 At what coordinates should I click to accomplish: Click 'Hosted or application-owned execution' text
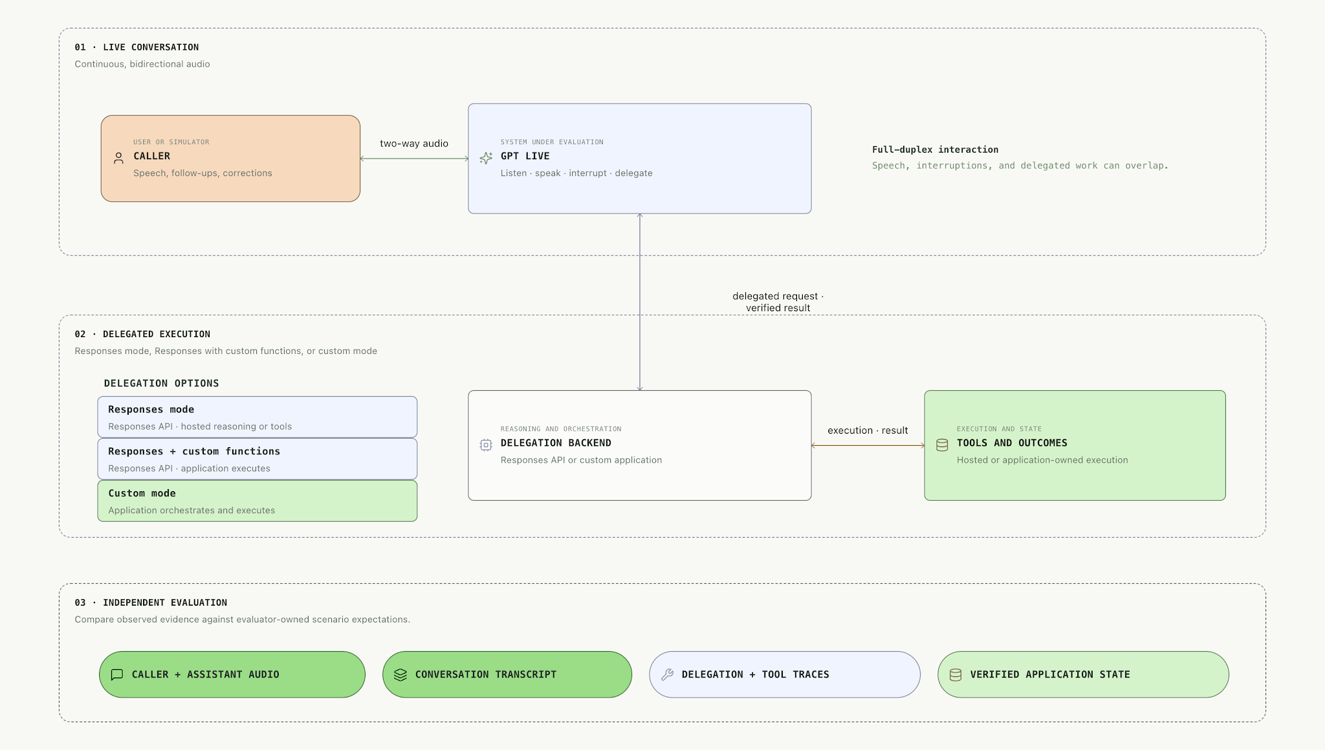pyautogui.click(x=1042, y=460)
